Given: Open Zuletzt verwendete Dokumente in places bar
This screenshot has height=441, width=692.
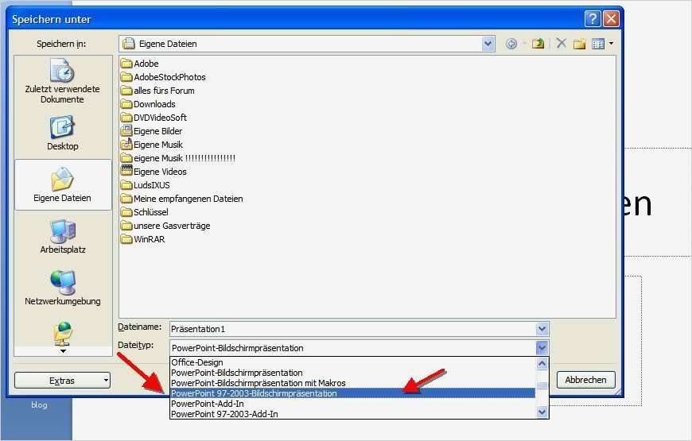Looking at the screenshot, I should (x=62, y=82).
